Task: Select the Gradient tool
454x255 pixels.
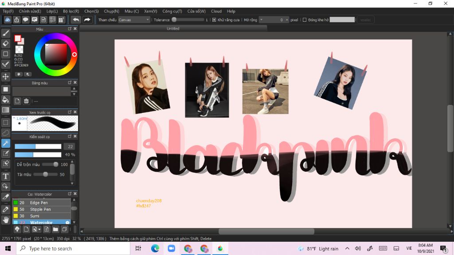Action: coord(5,110)
